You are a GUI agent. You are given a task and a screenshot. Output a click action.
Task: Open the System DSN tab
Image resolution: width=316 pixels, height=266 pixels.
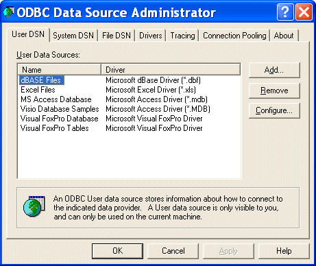coord(73,36)
